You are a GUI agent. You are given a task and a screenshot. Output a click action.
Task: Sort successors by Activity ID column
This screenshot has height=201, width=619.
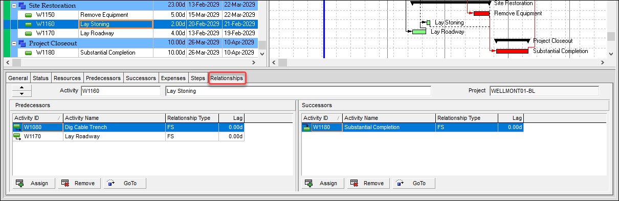(322, 118)
